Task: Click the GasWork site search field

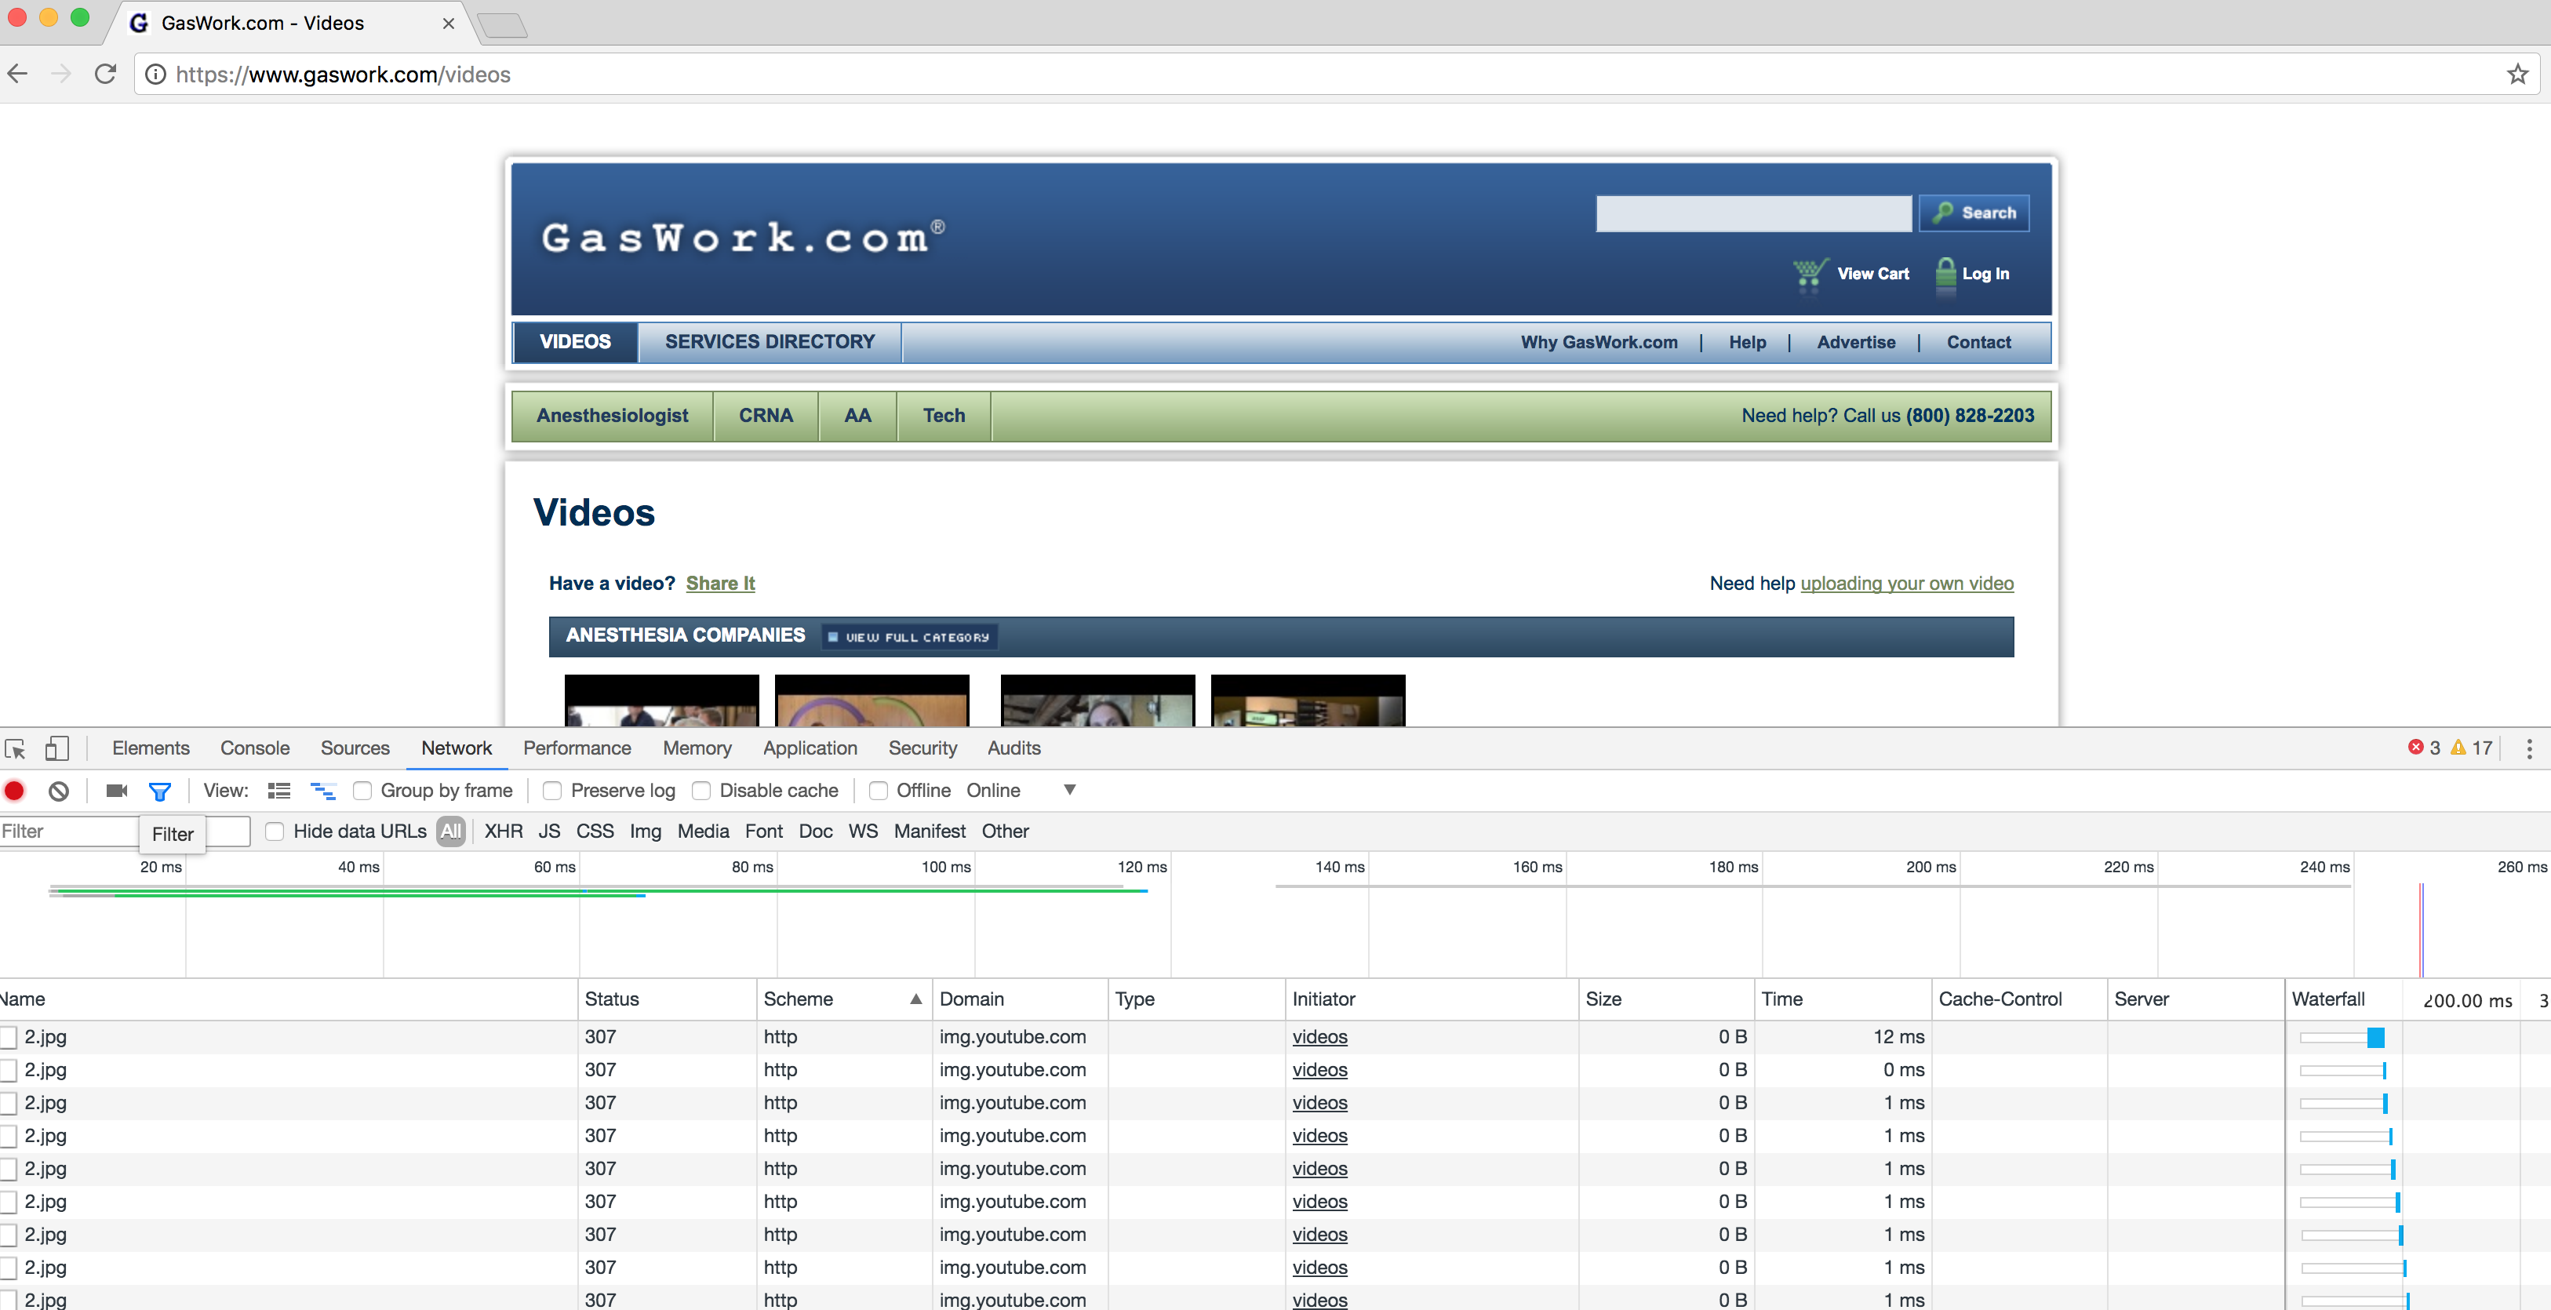Action: tap(1754, 213)
